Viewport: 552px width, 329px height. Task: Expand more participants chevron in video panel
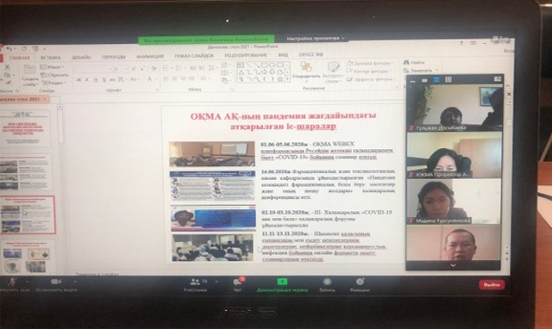point(453,265)
